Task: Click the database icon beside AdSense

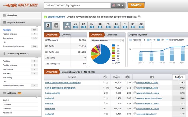Action: coord(4,93)
